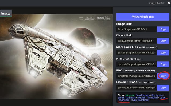Viewport: 171px width, 106px height.
Task: Close the image viewer with the X icon
Action: [169, 3]
